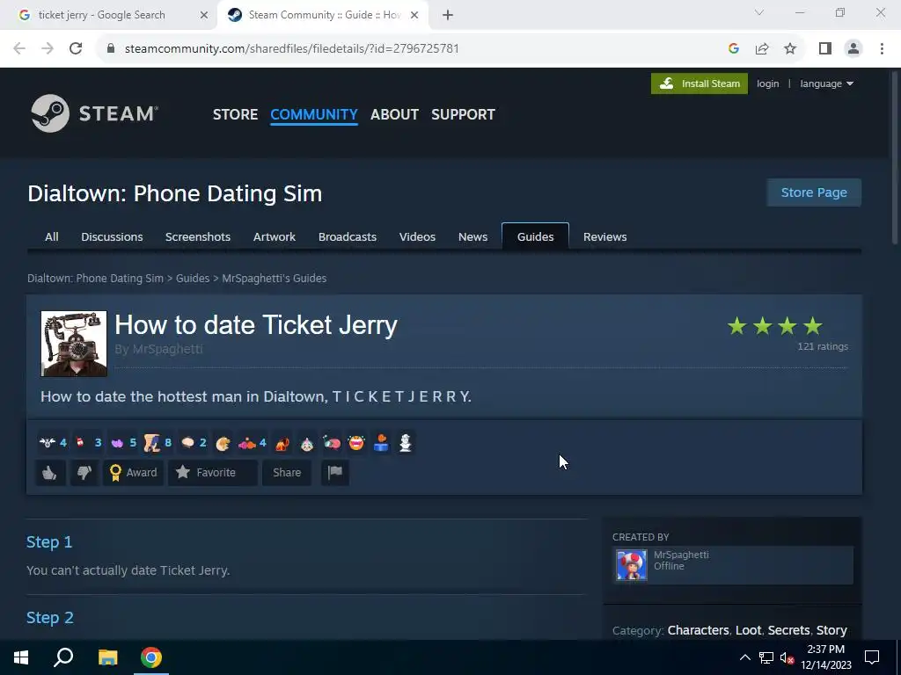Open Chrome's three-dot menu

[882, 48]
